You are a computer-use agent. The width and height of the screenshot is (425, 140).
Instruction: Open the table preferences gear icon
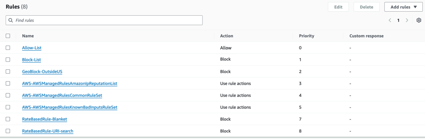pos(419,20)
